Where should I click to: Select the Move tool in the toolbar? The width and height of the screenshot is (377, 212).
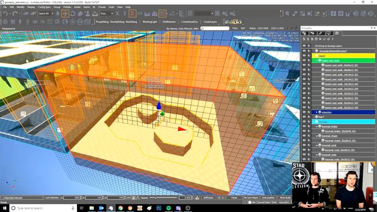point(65,13)
